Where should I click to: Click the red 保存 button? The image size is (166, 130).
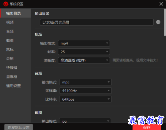click(147, 127)
